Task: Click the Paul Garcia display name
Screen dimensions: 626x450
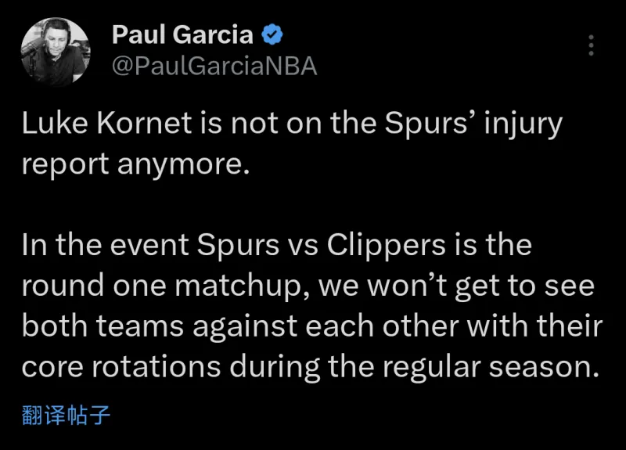Action: 182,34
